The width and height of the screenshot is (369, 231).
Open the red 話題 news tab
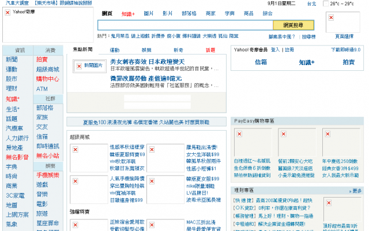pos(210,50)
